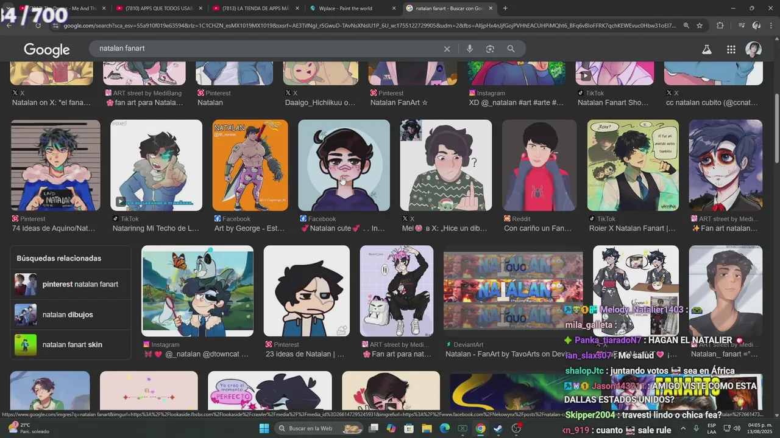Launch Microsoft Store from the taskbar

409,428
